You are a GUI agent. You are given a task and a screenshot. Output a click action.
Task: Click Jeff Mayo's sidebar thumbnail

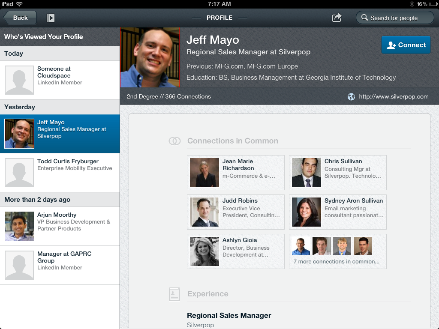point(19,134)
